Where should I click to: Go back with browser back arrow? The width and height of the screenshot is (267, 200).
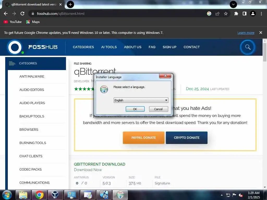6,14
